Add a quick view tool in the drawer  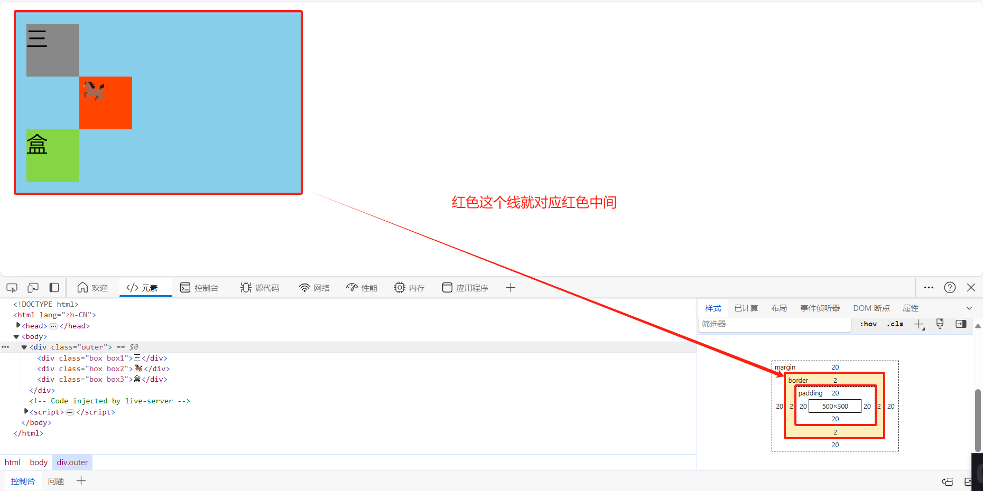pyautogui.click(x=81, y=481)
